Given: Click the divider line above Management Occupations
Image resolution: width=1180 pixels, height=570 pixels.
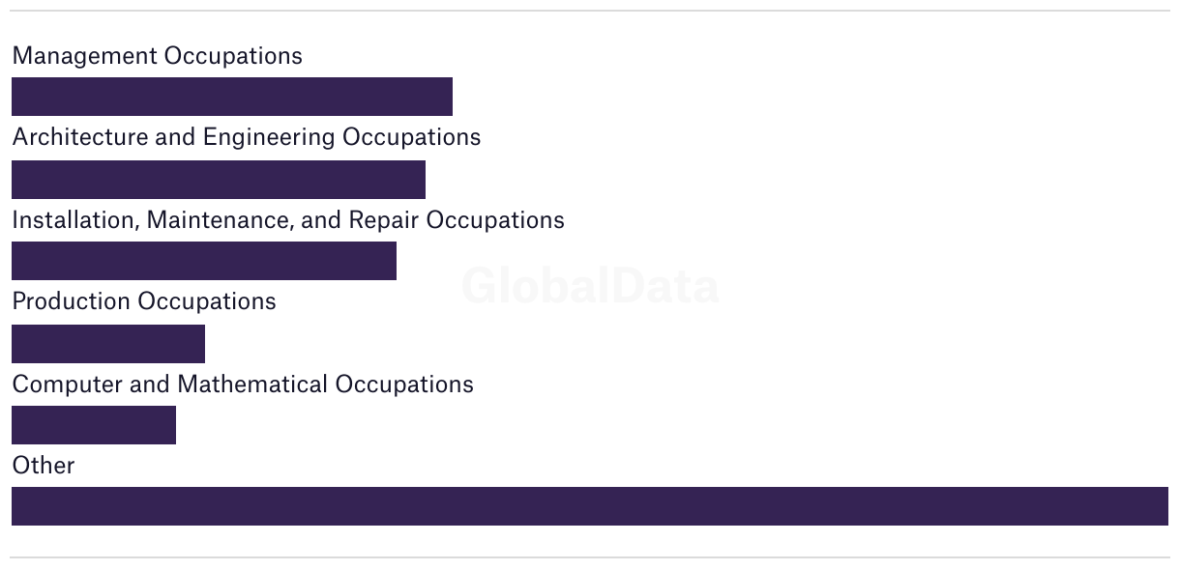Looking at the screenshot, I should [x=590, y=11].
